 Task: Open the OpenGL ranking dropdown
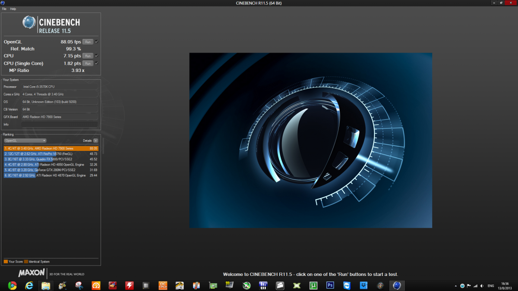point(25,141)
